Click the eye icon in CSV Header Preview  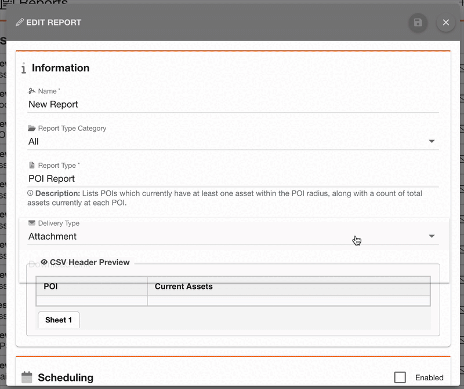pos(44,262)
